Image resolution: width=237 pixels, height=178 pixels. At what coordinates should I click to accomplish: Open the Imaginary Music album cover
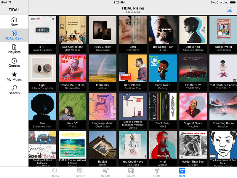[x=103, y=107]
